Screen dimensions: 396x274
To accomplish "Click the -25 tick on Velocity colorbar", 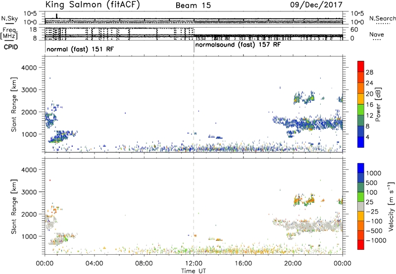I will tap(372, 211).
